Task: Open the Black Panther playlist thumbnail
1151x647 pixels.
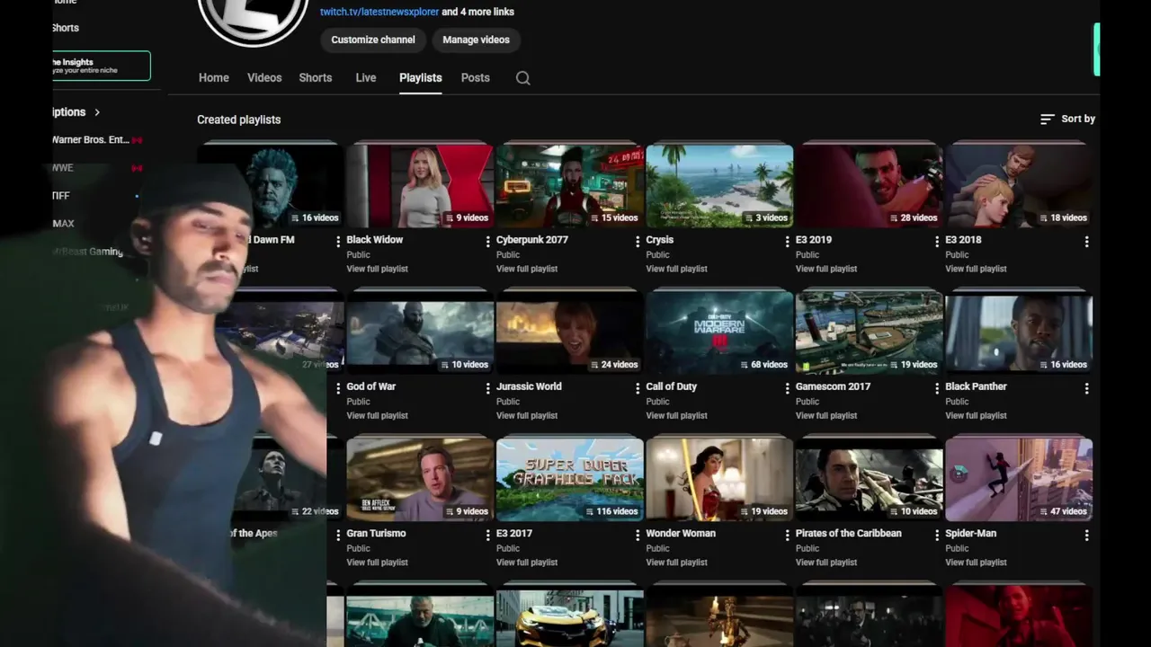Action: (1019, 332)
